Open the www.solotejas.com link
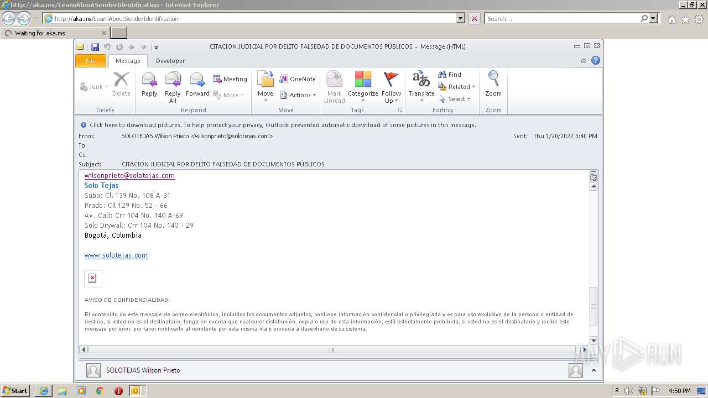708x398 pixels. (x=116, y=255)
